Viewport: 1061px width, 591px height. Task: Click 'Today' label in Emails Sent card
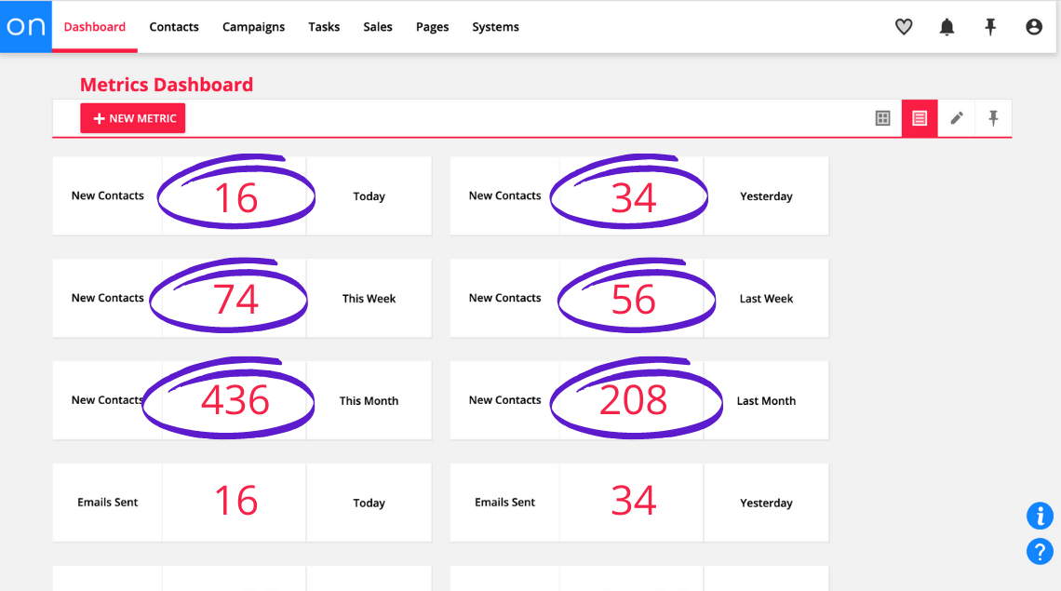pyautogui.click(x=369, y=503)
